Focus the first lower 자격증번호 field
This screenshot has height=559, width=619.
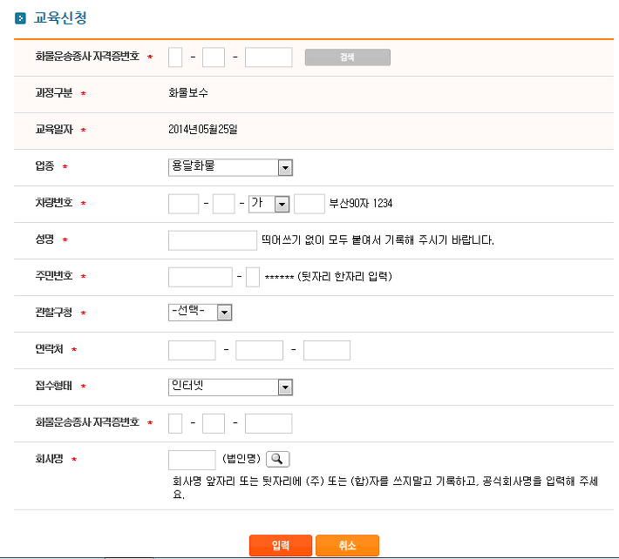[175, 423]
